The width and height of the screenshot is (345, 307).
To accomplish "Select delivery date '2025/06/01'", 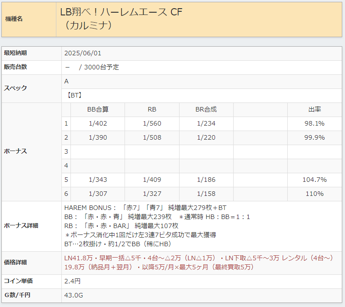I will point(83,54).
